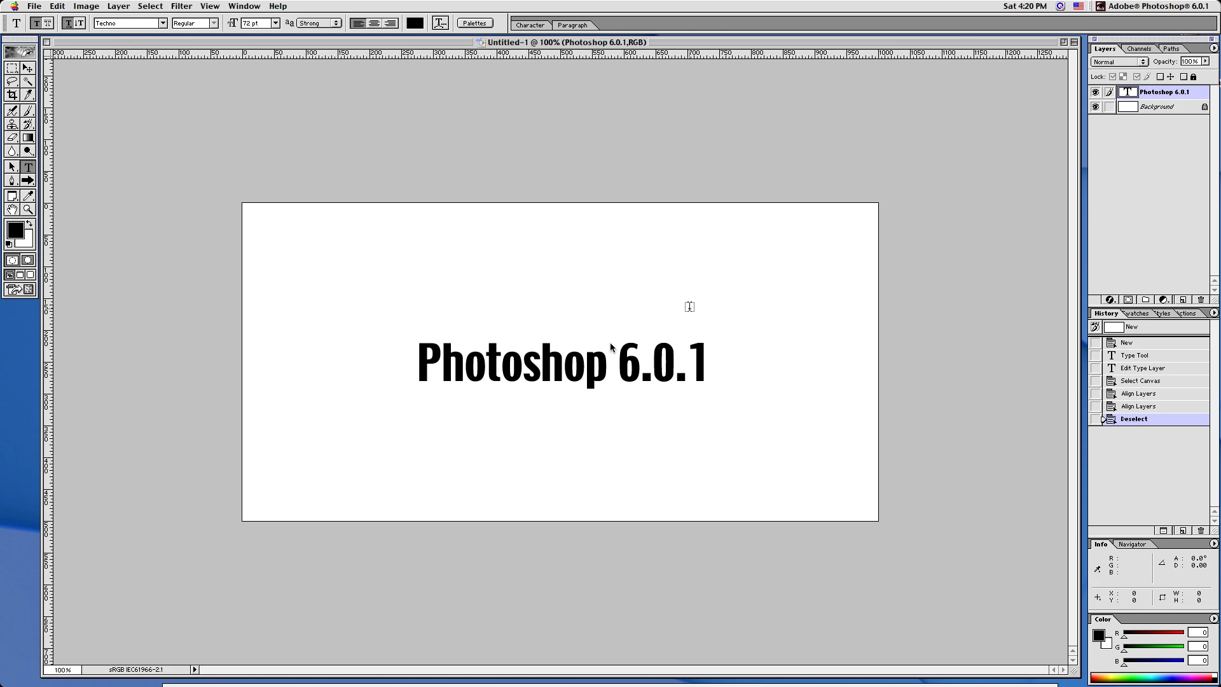
Task: Toggle the lock transparent pixels checkbox
Action: [x=1112, y=77]
